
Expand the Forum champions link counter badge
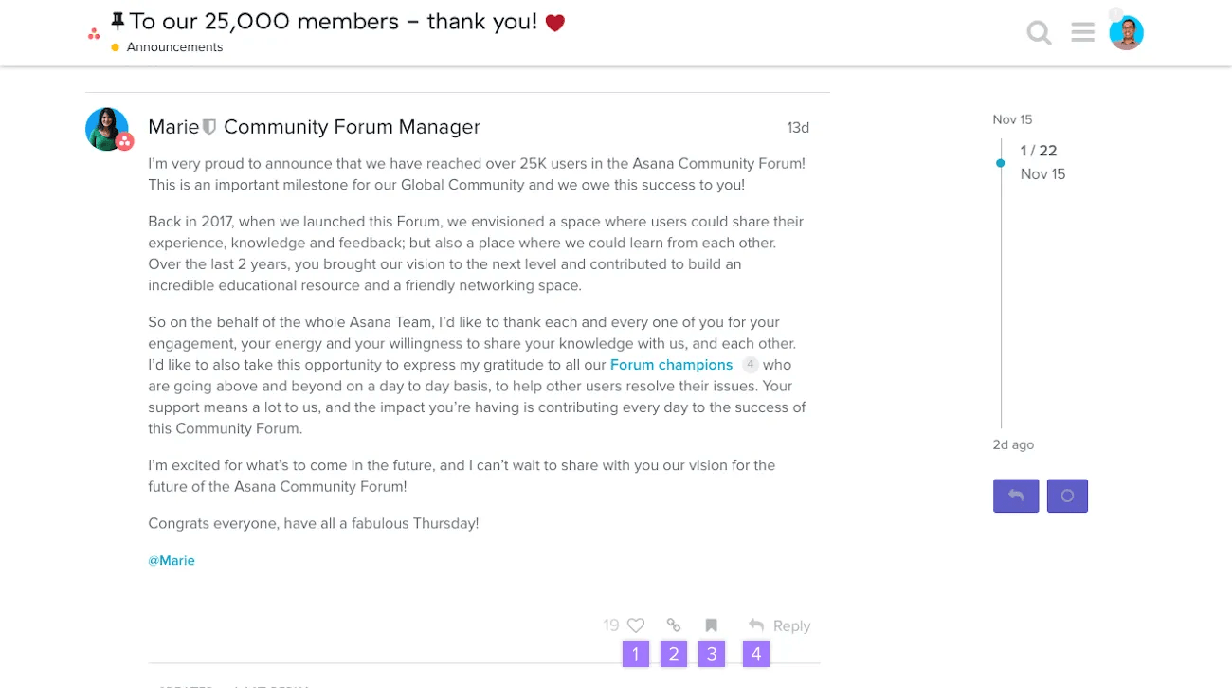(x=750, y=364)
